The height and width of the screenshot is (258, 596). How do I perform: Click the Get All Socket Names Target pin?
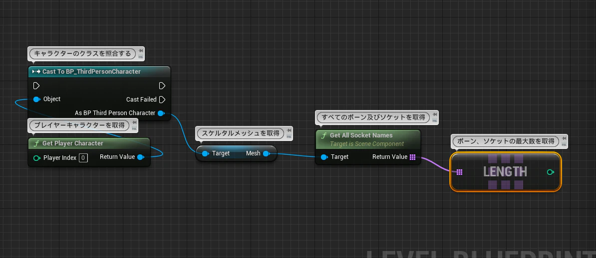coord(324,157)
